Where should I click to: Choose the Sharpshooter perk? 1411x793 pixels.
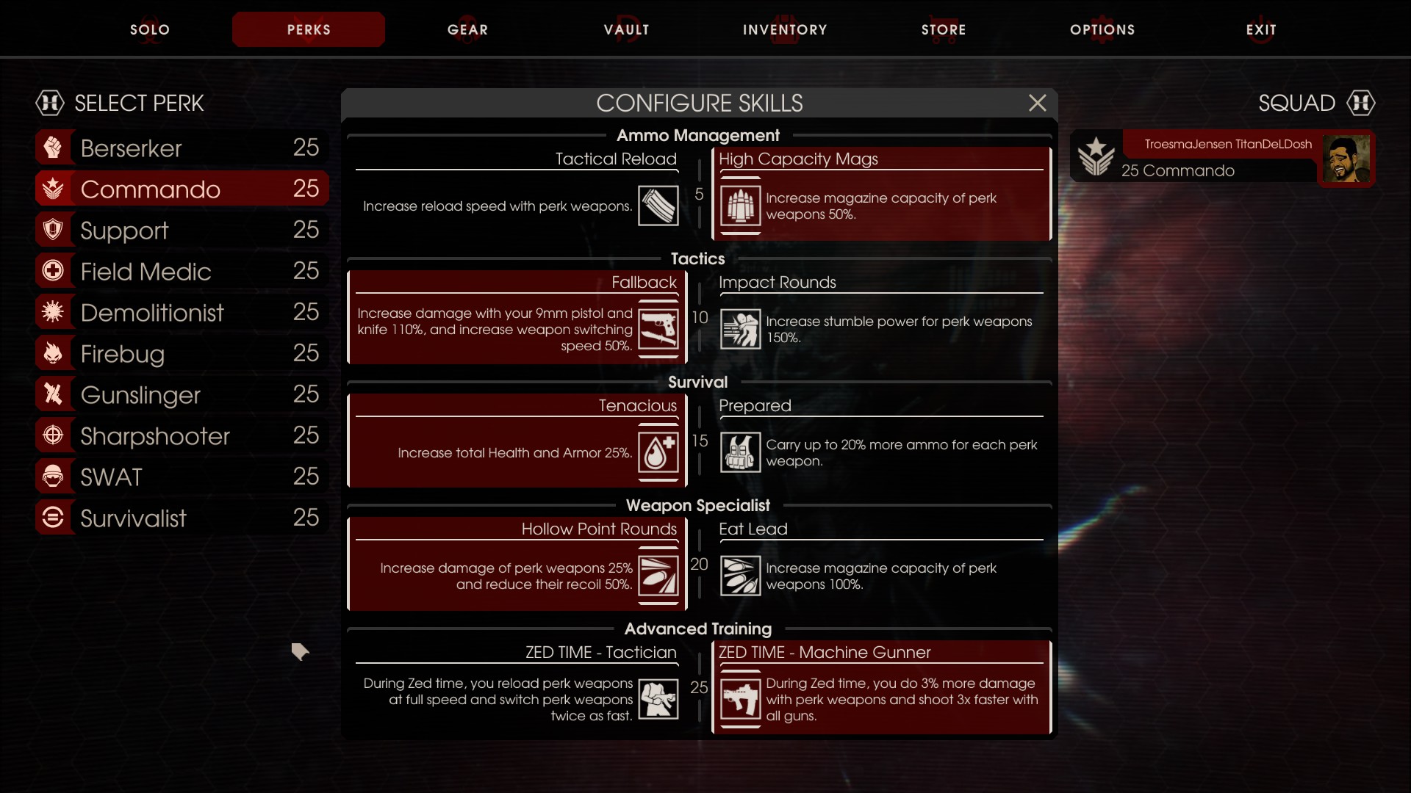click(182, 435)
